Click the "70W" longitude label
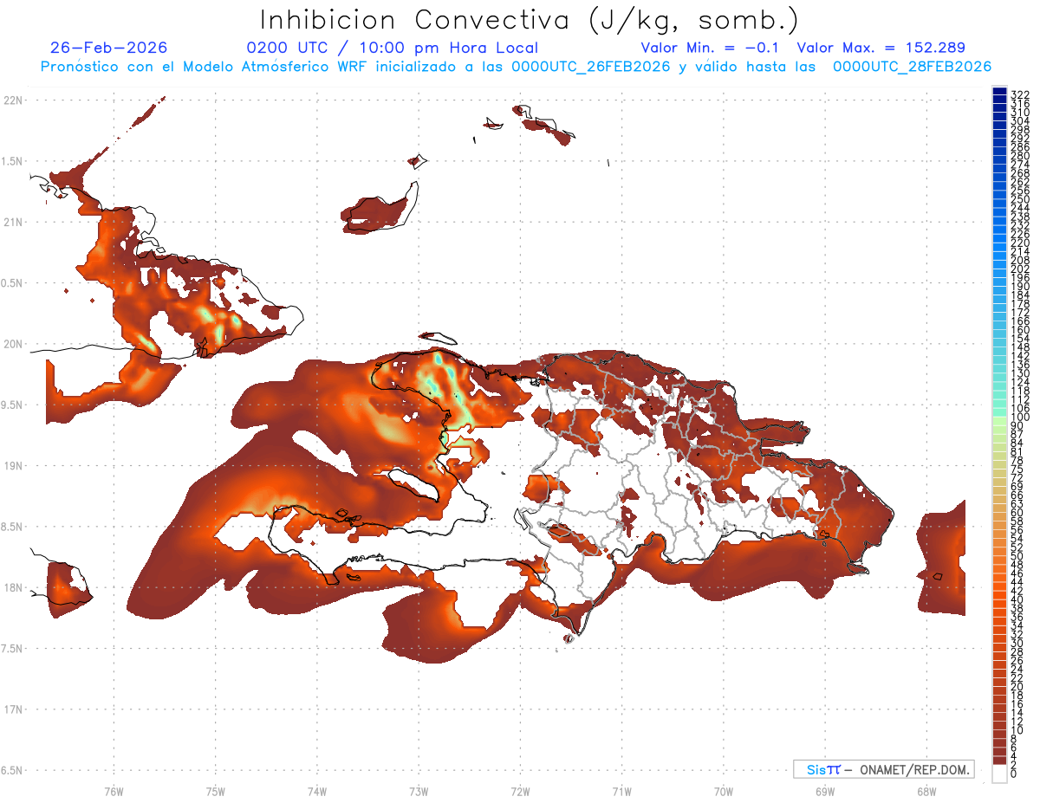Screen dimensions: 1040x803 [723, 791]
